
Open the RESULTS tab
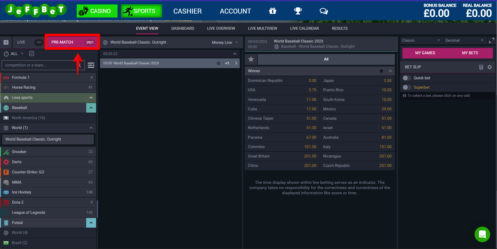pos(340,28)
